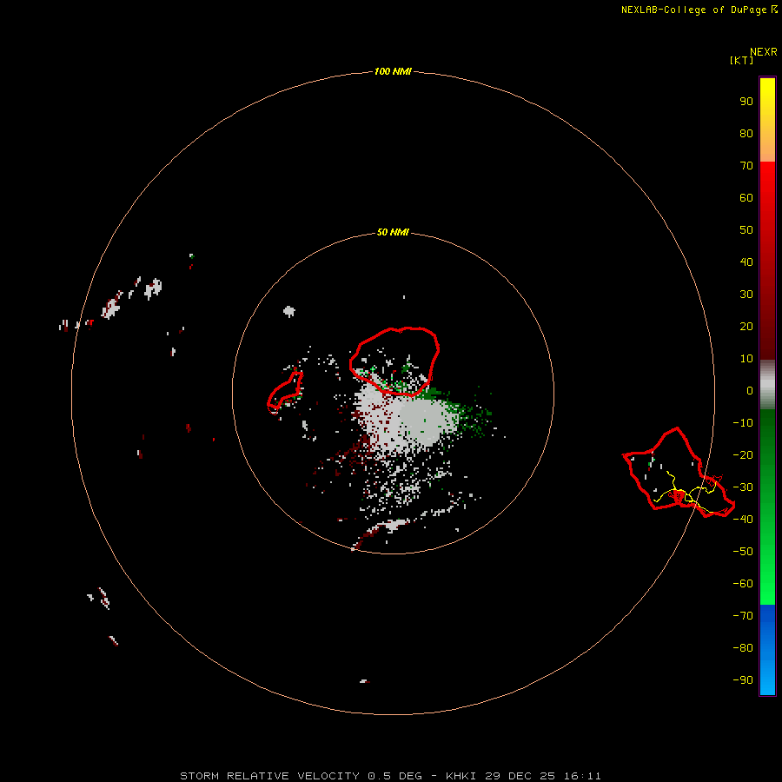Select the 100 NMI range ring label
This screenshot has height=782, width=782.
point(393,71)
